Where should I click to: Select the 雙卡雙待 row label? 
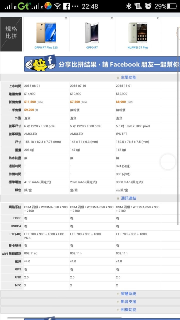tap(15, 245)
